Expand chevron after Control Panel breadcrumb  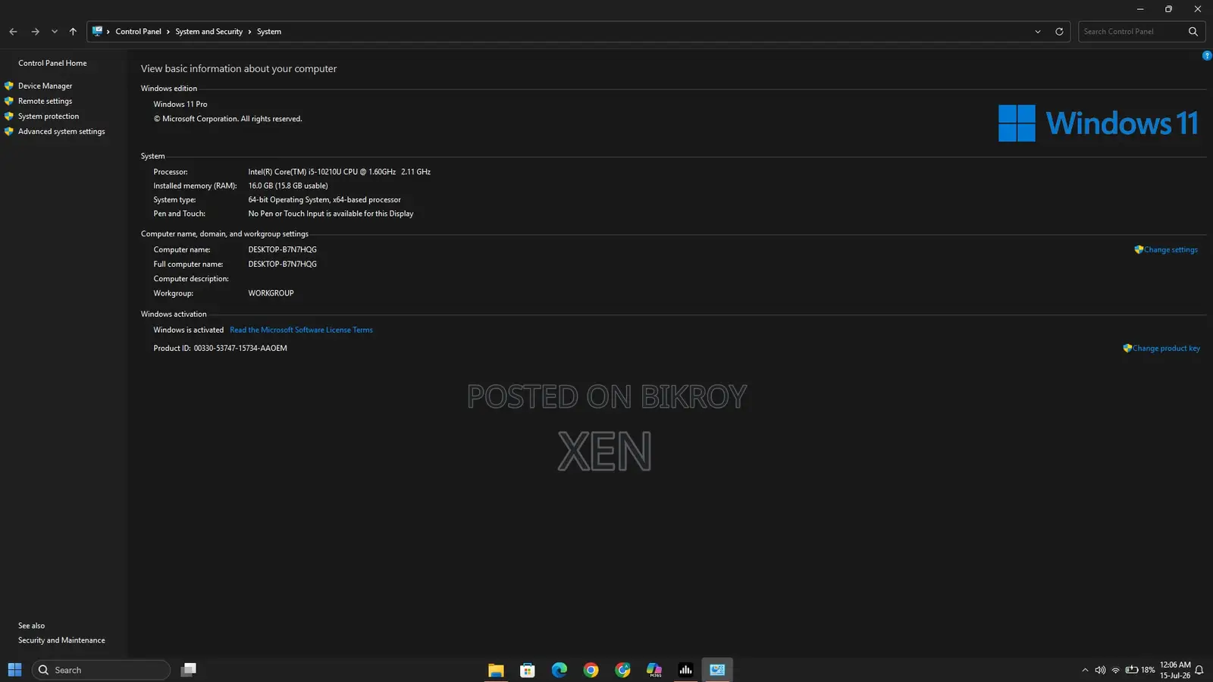pos(168,32)
